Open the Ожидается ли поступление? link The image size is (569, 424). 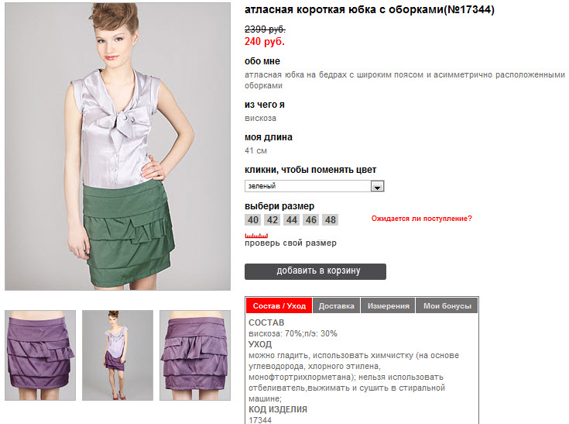tap(421, 219)
